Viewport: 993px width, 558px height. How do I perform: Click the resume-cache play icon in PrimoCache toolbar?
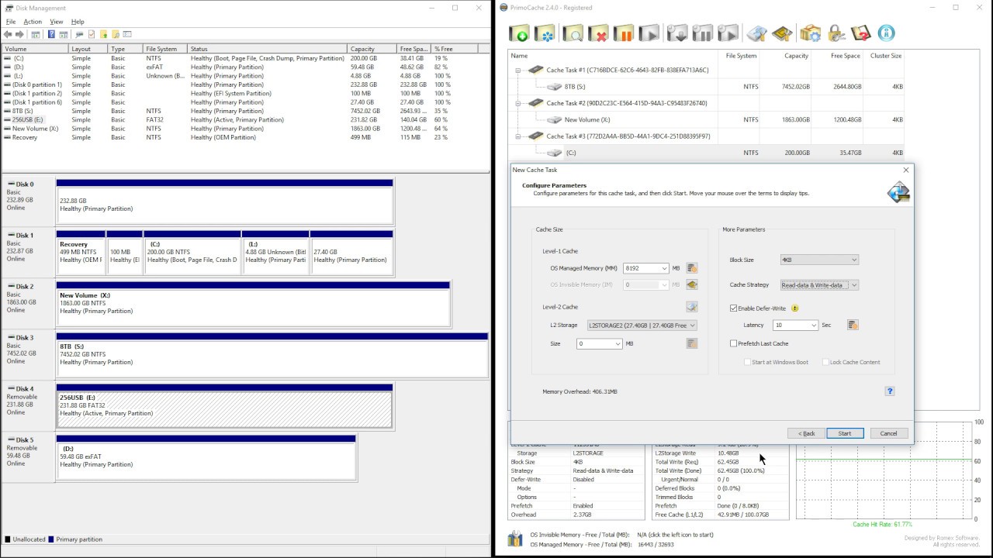(649, 33)
